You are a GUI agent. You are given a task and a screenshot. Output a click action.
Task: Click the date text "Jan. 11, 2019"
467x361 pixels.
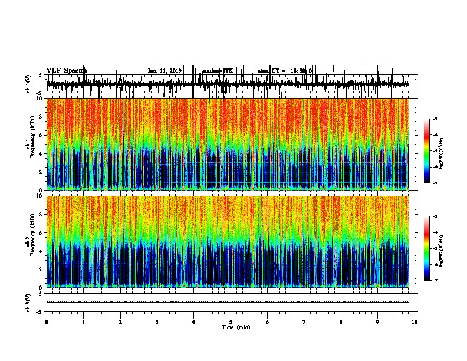[165, 71]
